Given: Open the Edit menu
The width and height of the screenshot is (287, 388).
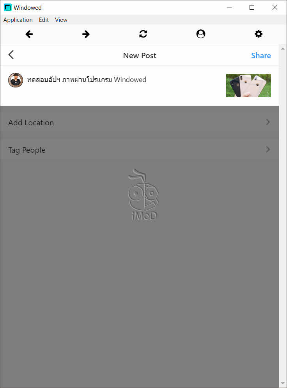Looking at the screenshot, I should point(44,20).
